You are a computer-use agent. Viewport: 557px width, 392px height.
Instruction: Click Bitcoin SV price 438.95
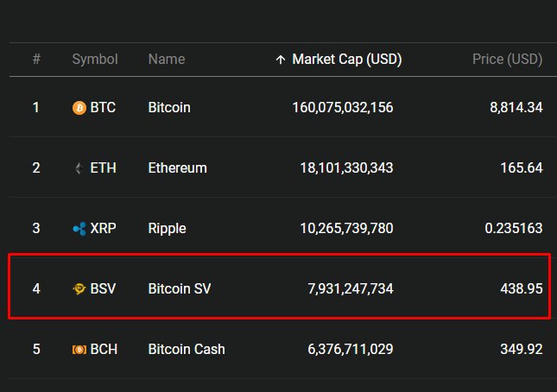522,288
